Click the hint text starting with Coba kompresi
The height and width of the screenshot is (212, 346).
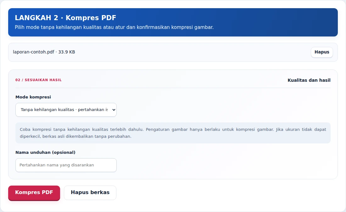173,133
